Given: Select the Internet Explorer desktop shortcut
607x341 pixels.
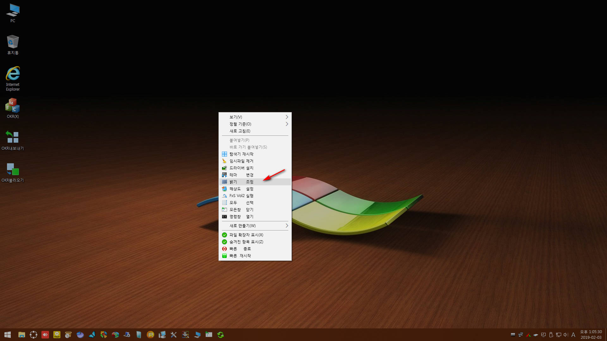Looking at the screenshot, I should (13, 79).
